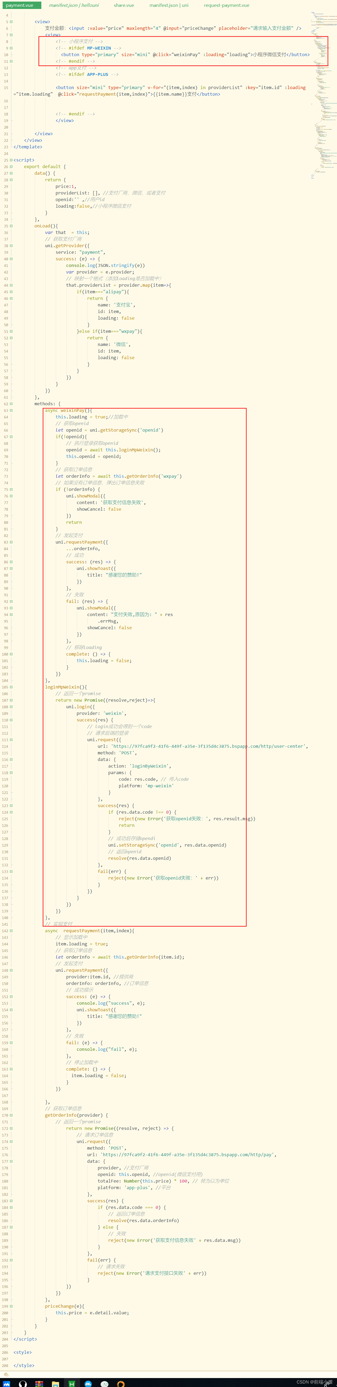Viewport: 337px width, 1387px height.
Task: Collapse the view block at line 5
Action: (x=11, y=22)
